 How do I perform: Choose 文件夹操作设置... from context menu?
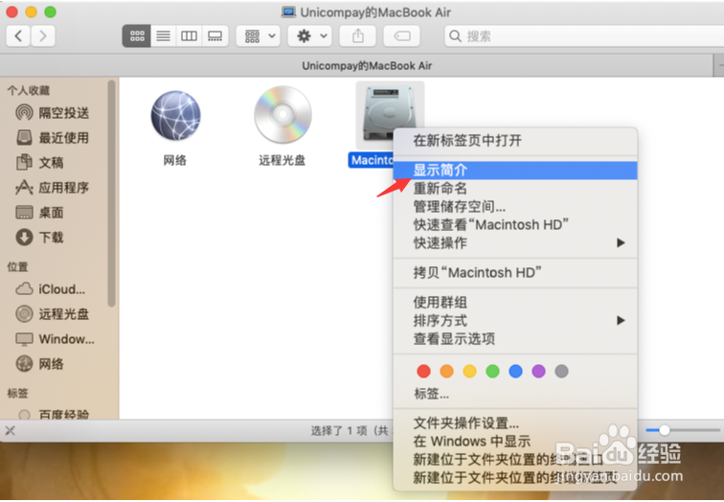click(x=515, y=423)
